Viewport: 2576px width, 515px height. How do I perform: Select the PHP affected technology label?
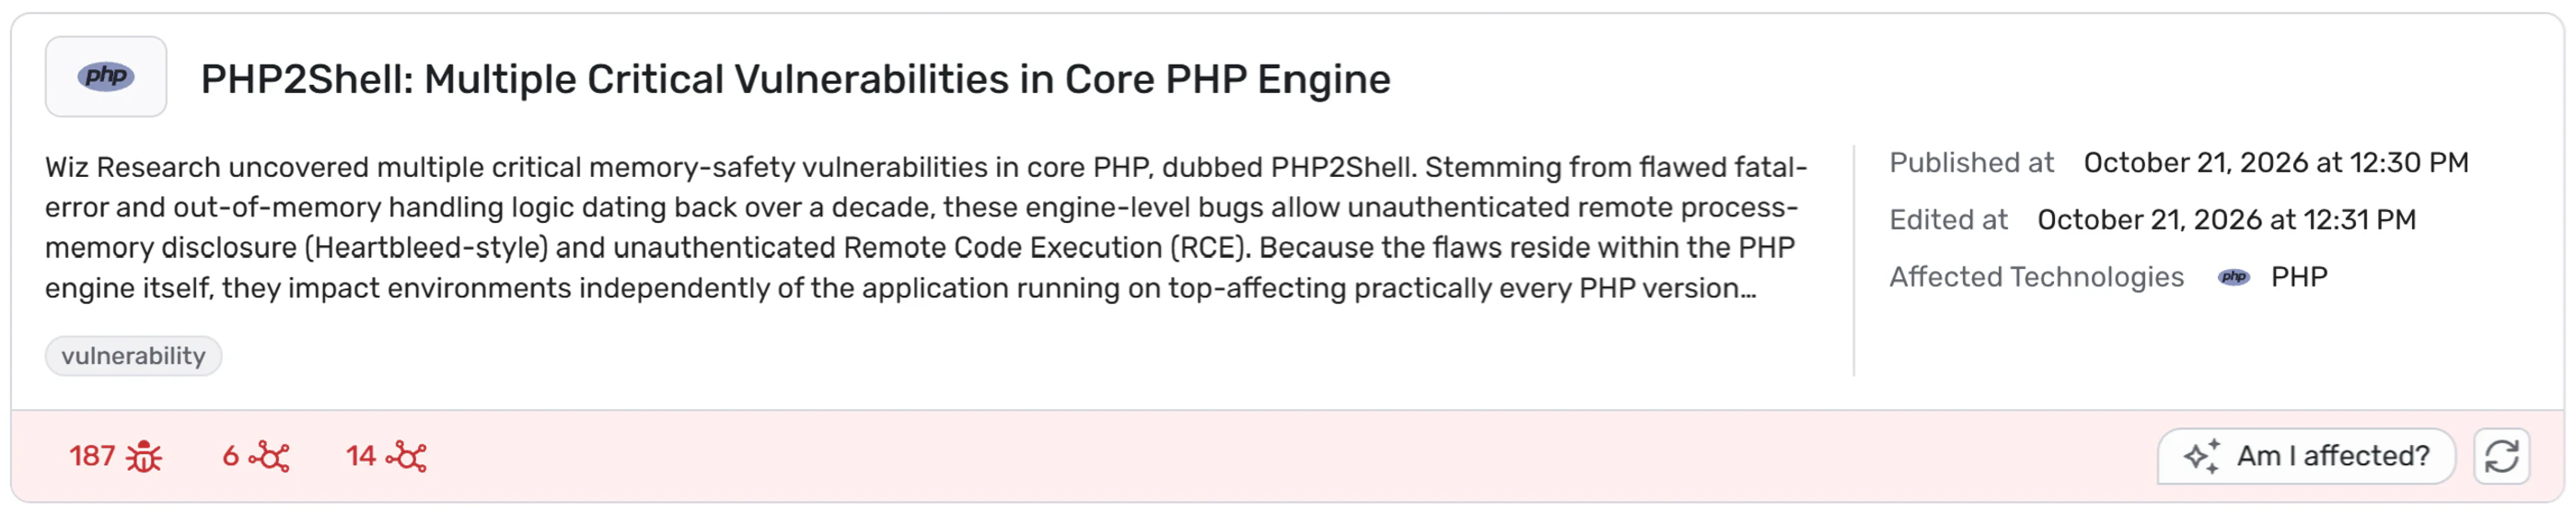(x=2299, y=277)
